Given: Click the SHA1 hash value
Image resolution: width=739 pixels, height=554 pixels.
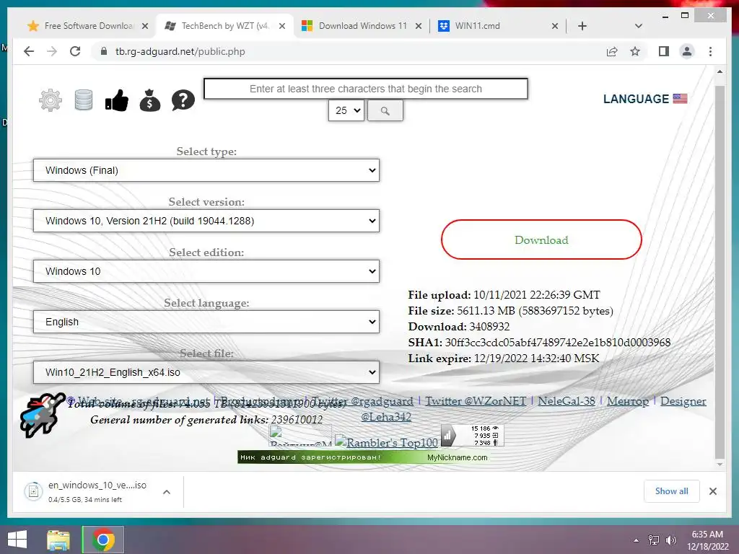Looking at the screenshot, I should (x=558, y=343).
